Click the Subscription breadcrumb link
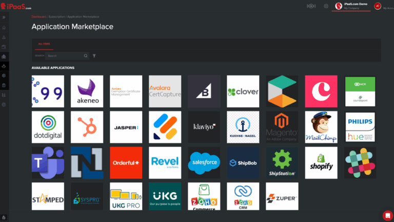This screenshot has width=394, height=222. [x=57, y=17]
